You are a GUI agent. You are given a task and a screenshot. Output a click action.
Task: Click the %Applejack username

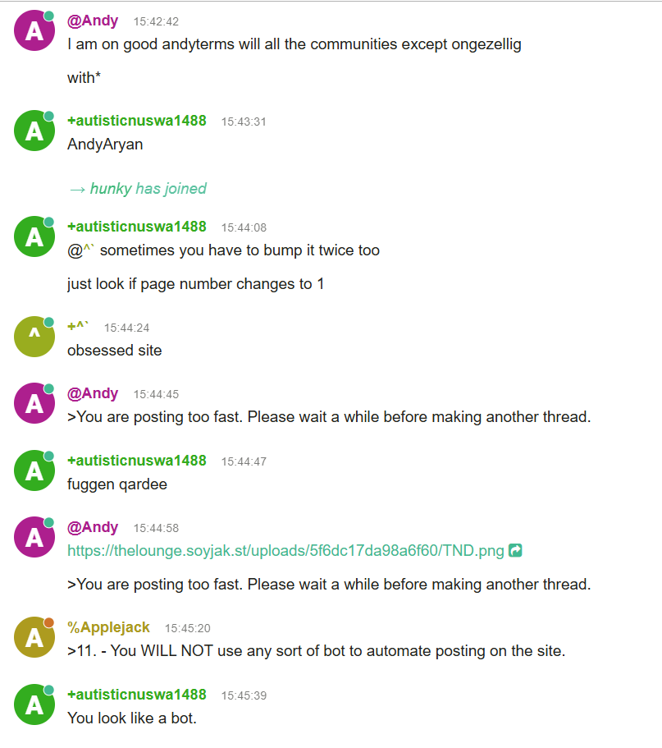click(x=109, y=627)
